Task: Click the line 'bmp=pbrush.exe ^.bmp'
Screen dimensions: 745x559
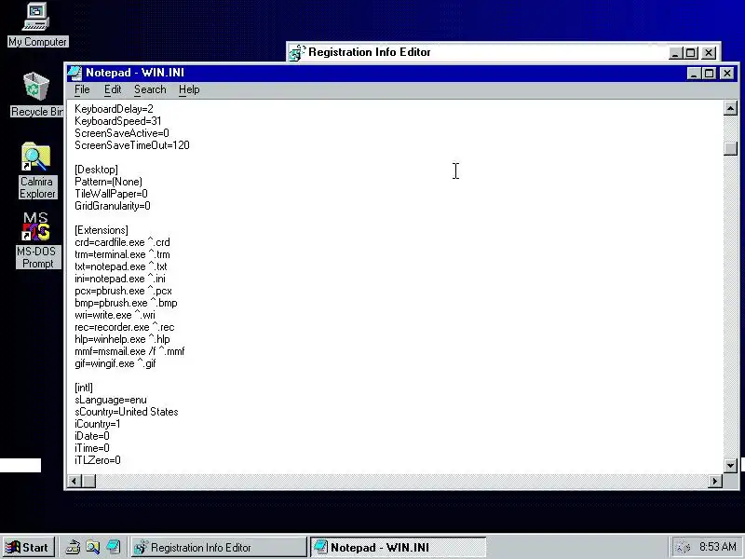Action: tap(126, 303)
